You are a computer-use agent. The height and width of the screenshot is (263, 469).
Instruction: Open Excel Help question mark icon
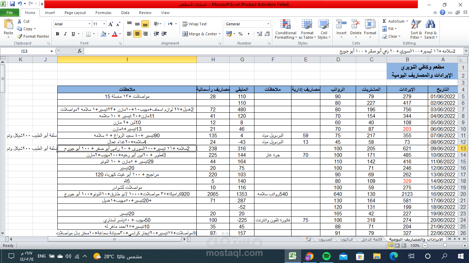coord(443,13)
